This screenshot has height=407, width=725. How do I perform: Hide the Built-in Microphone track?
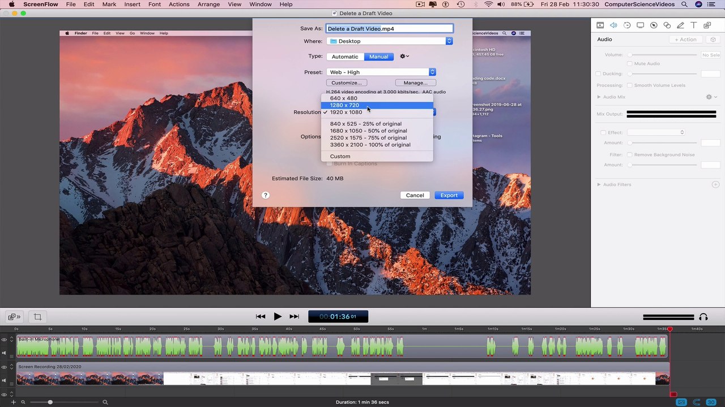click(x=4, y=340)
